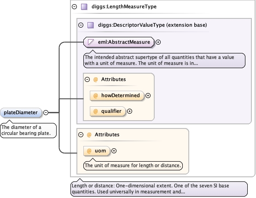The width and height of the screenshot is (256, 198).
Task: Select the qualifier attribute node
Action: pyautogui.click(x=108, y=111)
